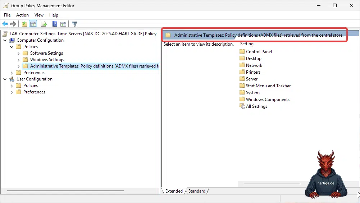Click the policy scroll icon at tree root
The image size is (360, 203).
pyautogui.click(x=5, y=34)
